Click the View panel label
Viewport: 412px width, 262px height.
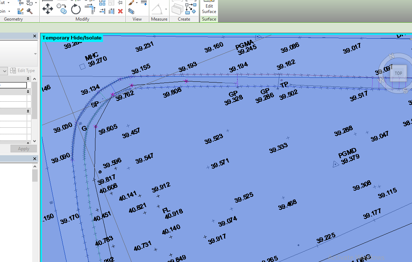[137, 19]
